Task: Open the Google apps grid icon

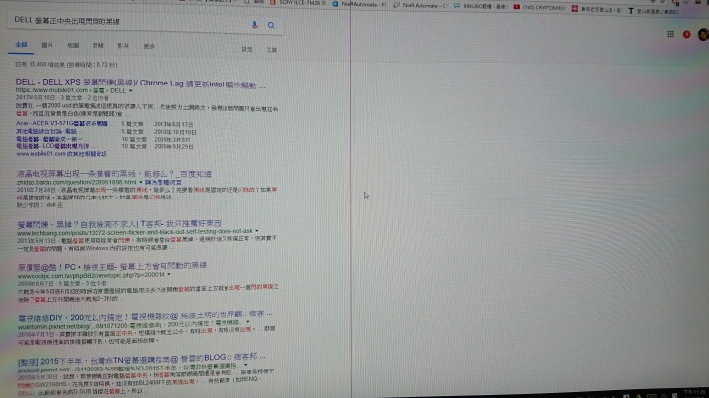Action: [x=671, y=34]
